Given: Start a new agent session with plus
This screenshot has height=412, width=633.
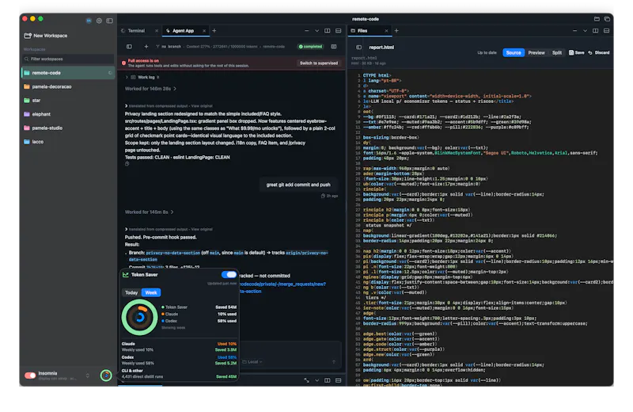Looking at the screenshot, I should (x=146, y=47).
